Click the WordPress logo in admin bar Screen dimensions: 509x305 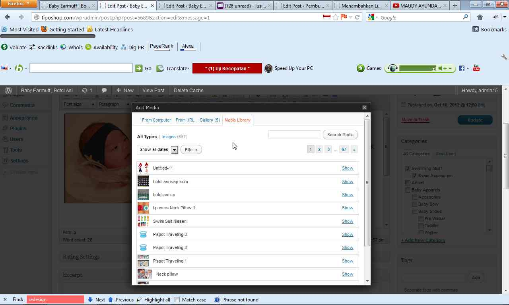pos(8,91)
